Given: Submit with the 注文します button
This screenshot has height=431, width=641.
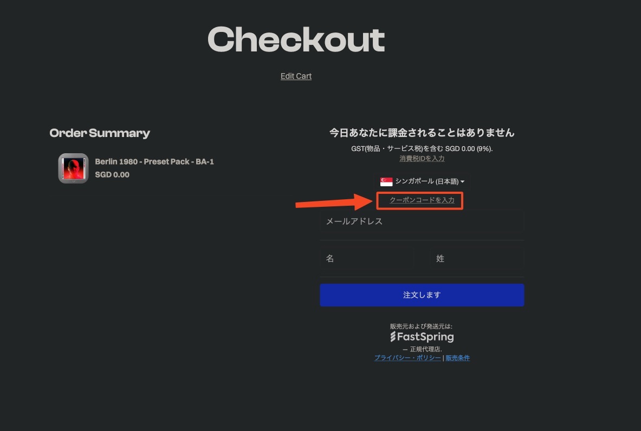Looking at the screenshot, I should [x=422, y=295].
